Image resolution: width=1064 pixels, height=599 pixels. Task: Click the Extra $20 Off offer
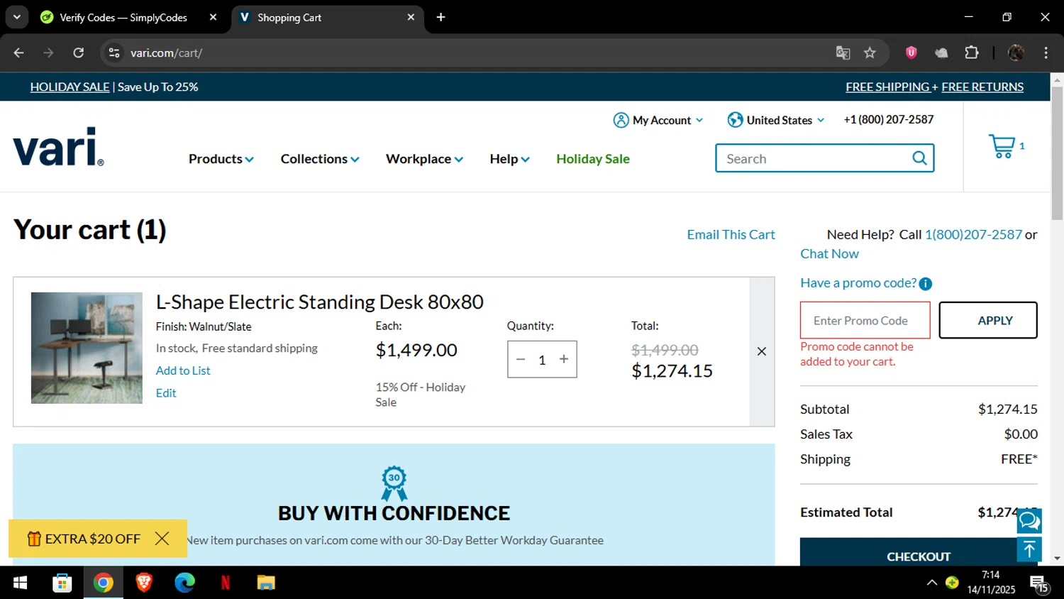point(84,539)
